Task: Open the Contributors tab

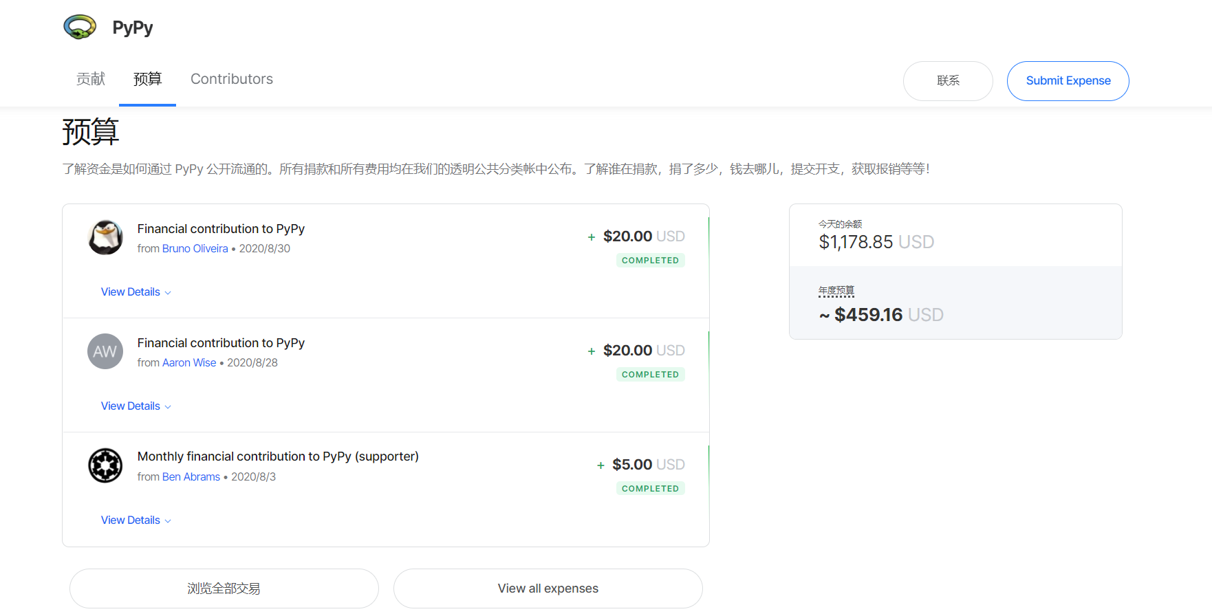Action: 232,79
